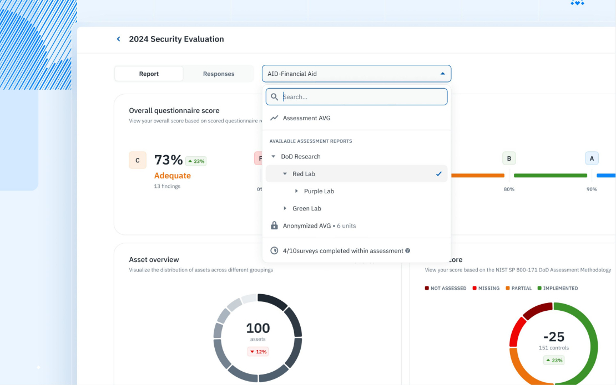Click the A grade marker
The height and width of the screenshot is (385, 616).
pos(592,158)
